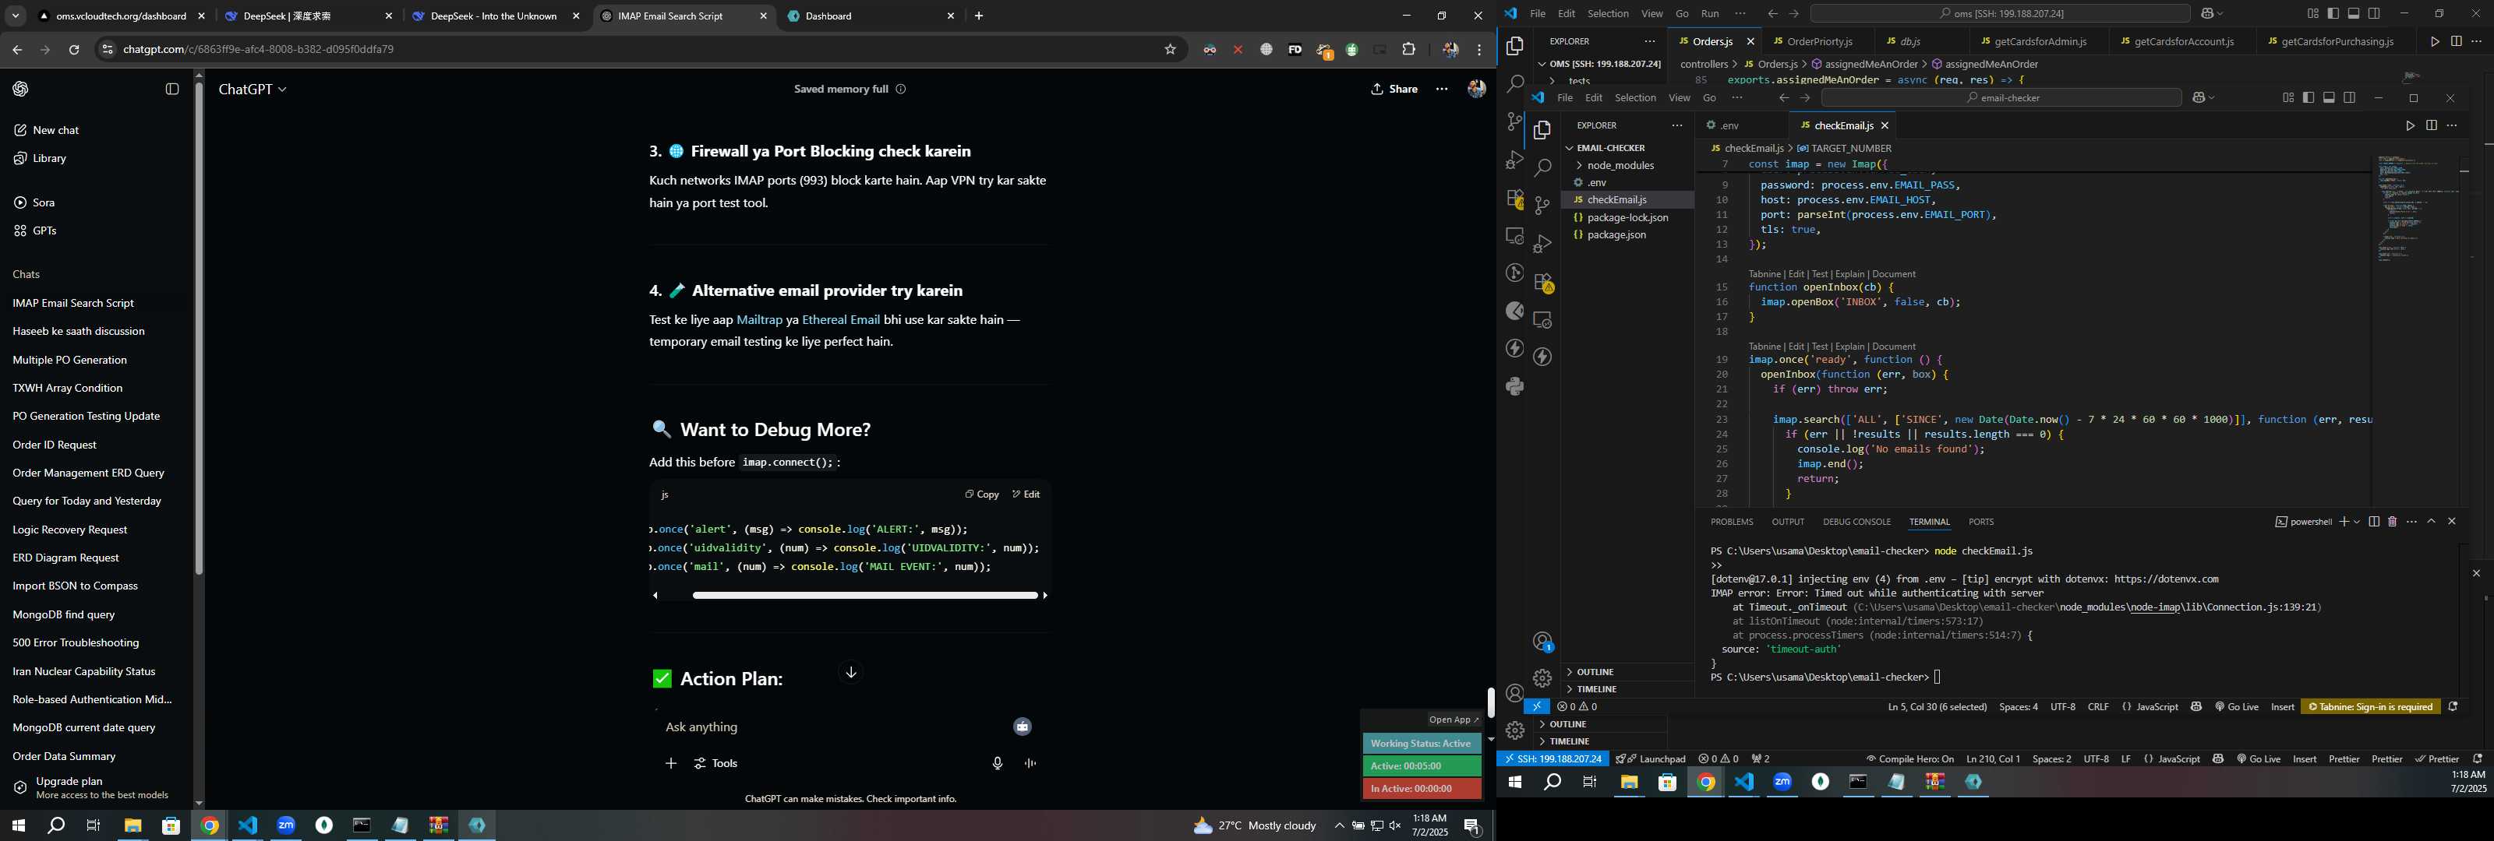Toggle Panel in email-checker VS Code title bar

(x=2330, y=98)
